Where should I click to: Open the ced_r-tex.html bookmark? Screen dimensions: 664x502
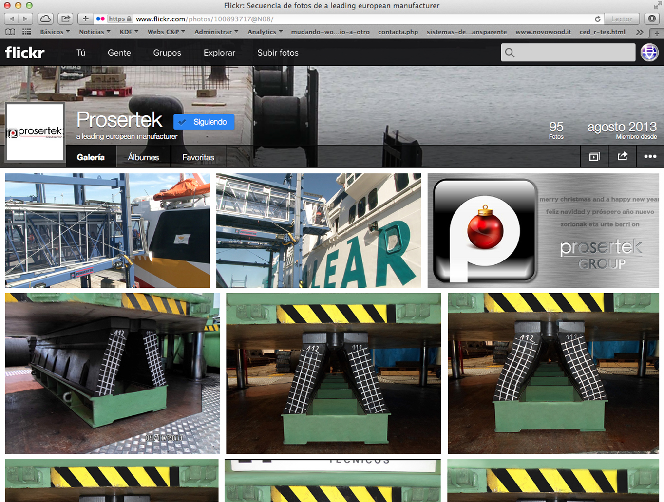tap(603, 32)
